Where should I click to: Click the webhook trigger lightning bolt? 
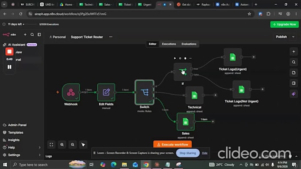tap(58, 92)
